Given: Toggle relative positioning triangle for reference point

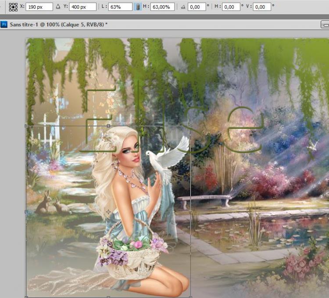Looking at the screenshot, I should (x=58, y=7).
